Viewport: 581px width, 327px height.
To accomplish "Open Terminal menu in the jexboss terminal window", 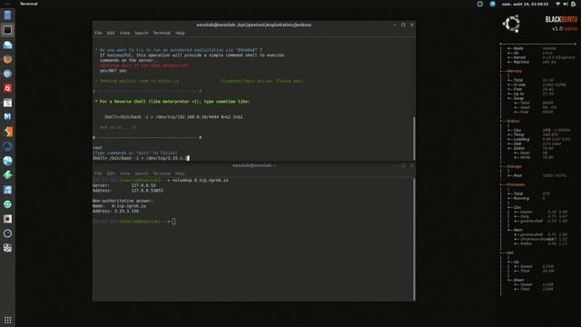I will [x=162, y=33].
